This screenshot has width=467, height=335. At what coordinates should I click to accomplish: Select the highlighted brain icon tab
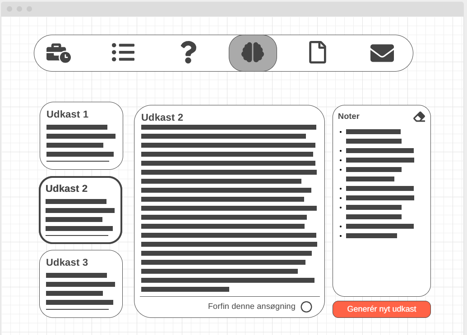click(x=253, y=53)
